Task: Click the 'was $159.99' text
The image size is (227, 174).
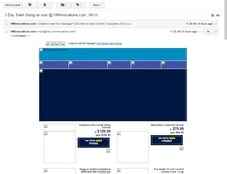Action: point(103,135)
